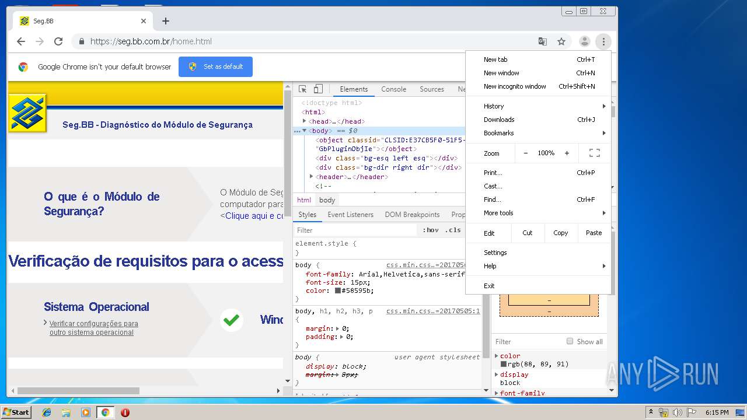Viewport: 747px width, 420px height.
Task: Click the Styles filter input field
Action: pyautogui.click(x=356, y=230)
